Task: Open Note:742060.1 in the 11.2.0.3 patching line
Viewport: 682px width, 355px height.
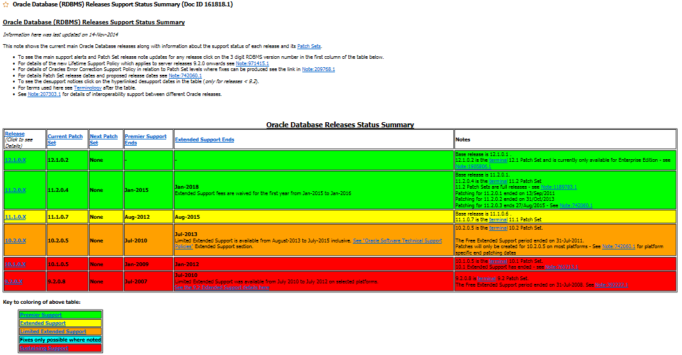Action: [x=576, y=205]
